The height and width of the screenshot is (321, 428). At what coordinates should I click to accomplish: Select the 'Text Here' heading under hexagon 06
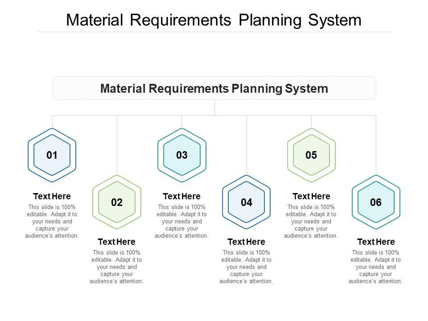(x=376, y=242)
